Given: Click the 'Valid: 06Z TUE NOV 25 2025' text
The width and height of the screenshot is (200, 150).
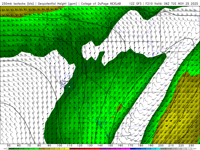Looking at the screenshot, I should (176, 3).
